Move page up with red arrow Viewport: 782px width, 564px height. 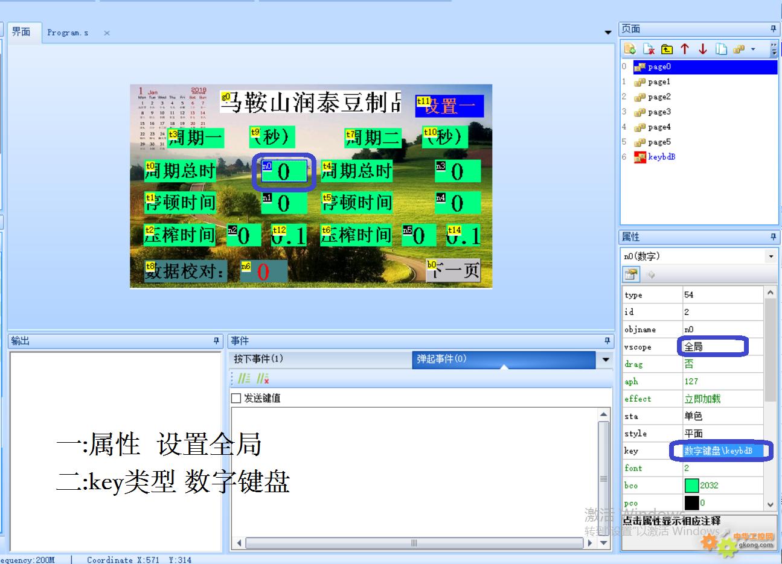click(685, 49)
